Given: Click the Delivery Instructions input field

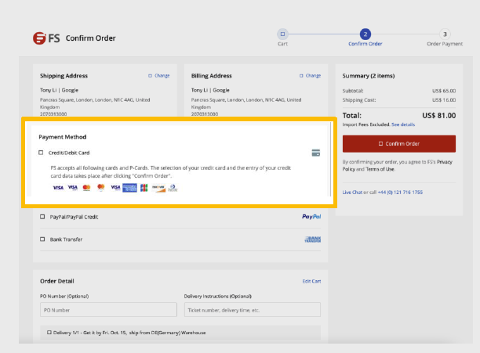Looking at the screenshot, I should [252, 310].
